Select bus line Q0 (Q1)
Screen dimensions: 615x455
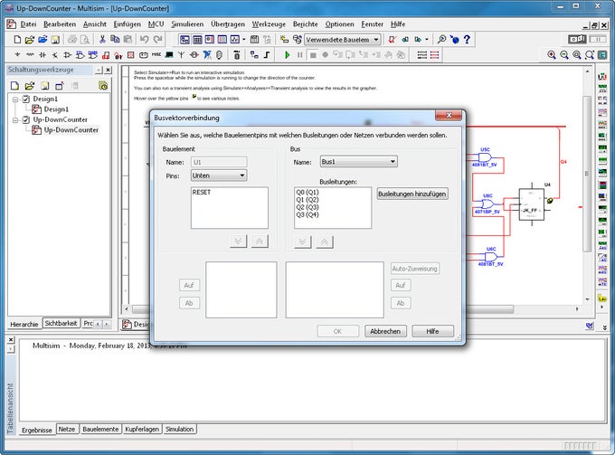coord(307,192)
